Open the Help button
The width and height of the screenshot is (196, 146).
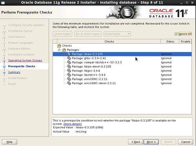click(9, 142)
